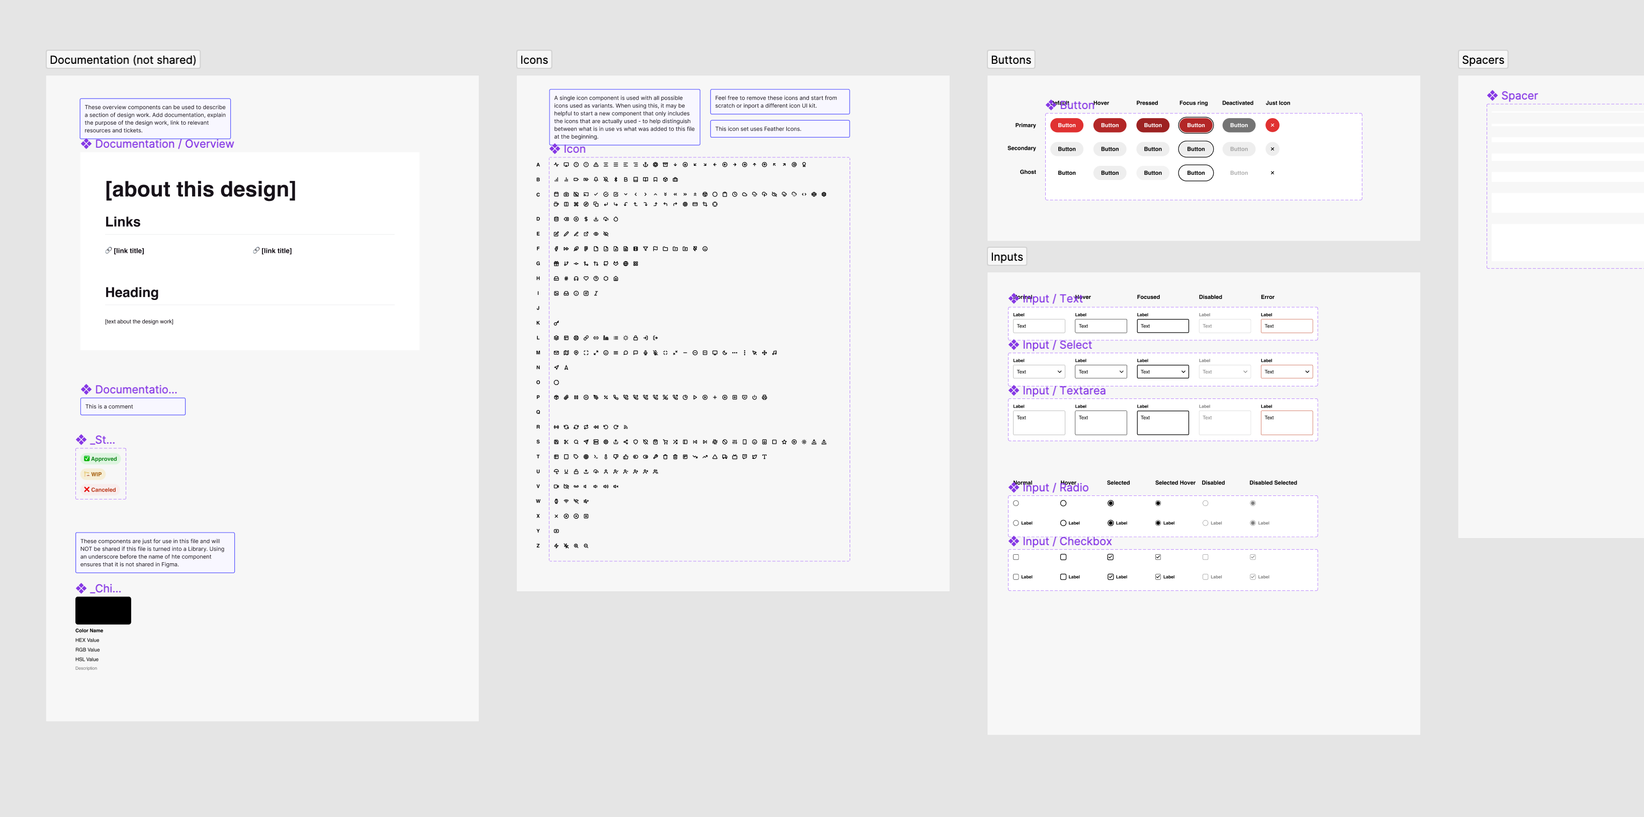Screen dimensions: 1644x817
Task: Select the paperclip icon in row P
Action: tap(566, 397)
